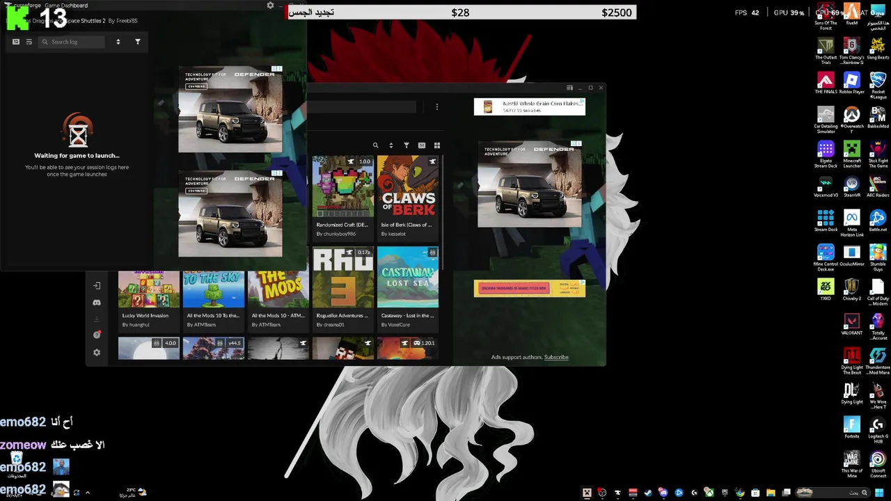This screenshot has height=501, width=891.
Task: Toggle the M view button in modpack toolbar
Action: click(x=422, y=145)
